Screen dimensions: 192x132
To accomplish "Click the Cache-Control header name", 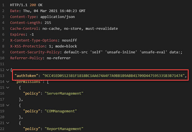I will (x=23, y=29).
